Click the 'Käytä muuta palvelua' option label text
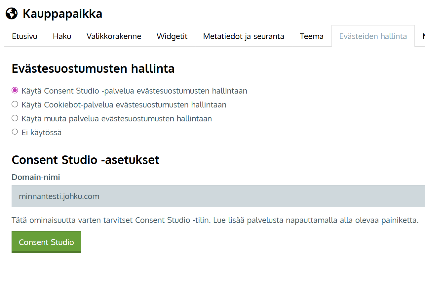Image resolution: width=425 pixels, height=292 pixels. (x=116, y=118)
